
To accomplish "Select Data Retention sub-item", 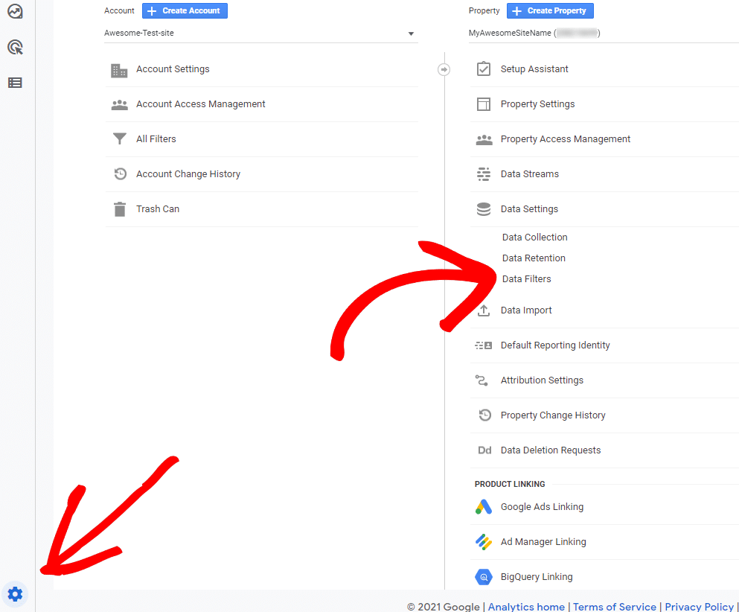I will tap(534, 258).
